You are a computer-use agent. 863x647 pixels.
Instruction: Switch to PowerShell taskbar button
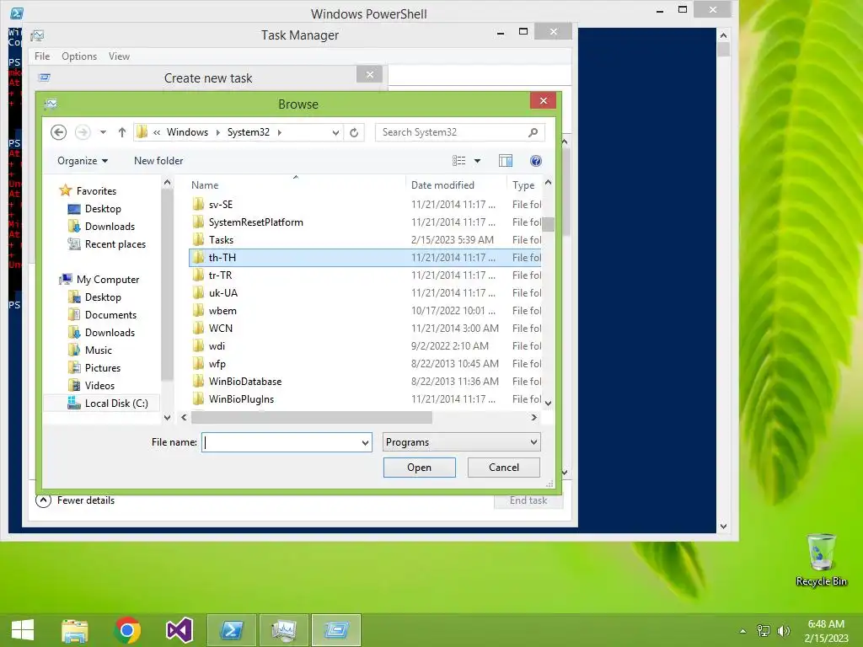[231, 630]
